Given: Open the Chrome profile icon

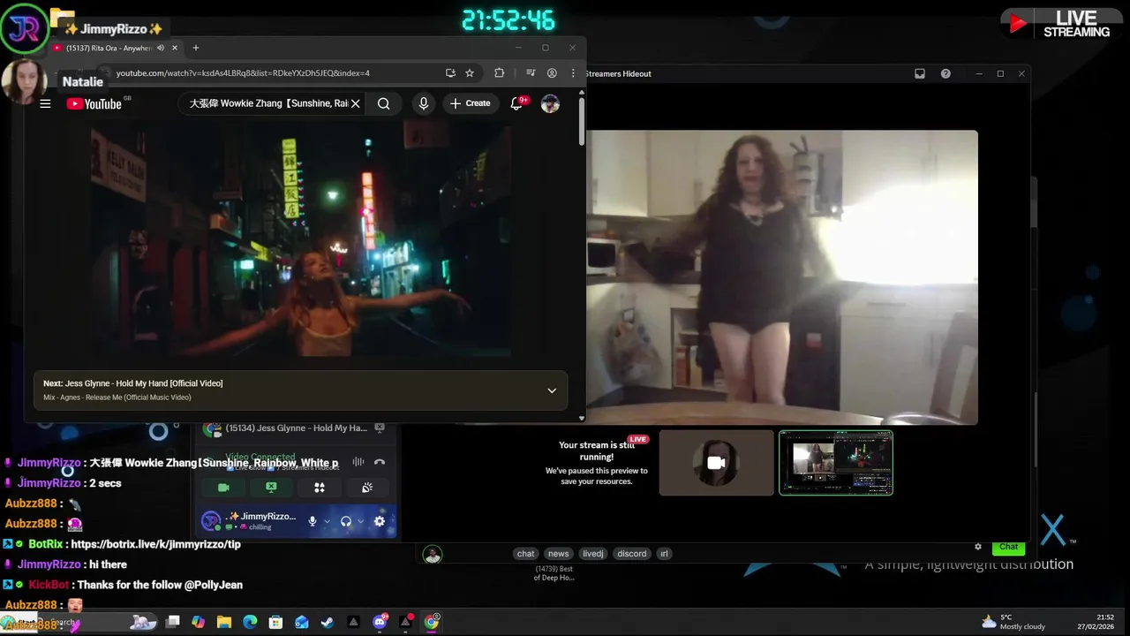Looking at the screenshot, I should (552, 73).
